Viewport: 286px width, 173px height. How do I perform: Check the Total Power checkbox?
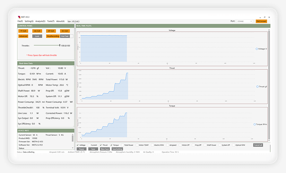122,145
